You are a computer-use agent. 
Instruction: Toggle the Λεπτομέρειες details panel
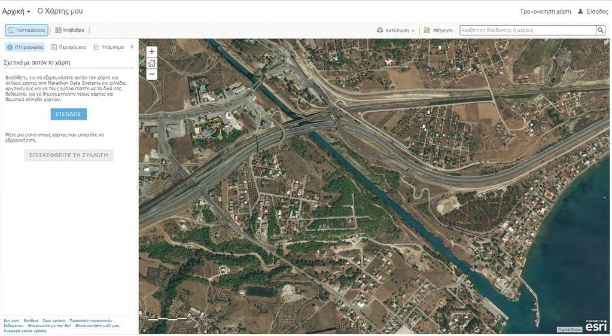pos(26,30)
